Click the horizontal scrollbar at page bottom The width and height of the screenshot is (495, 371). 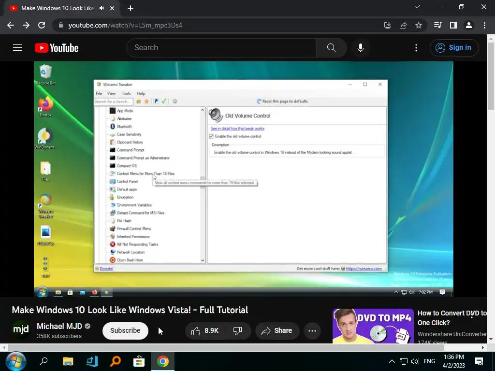click(x=226, y=347)
